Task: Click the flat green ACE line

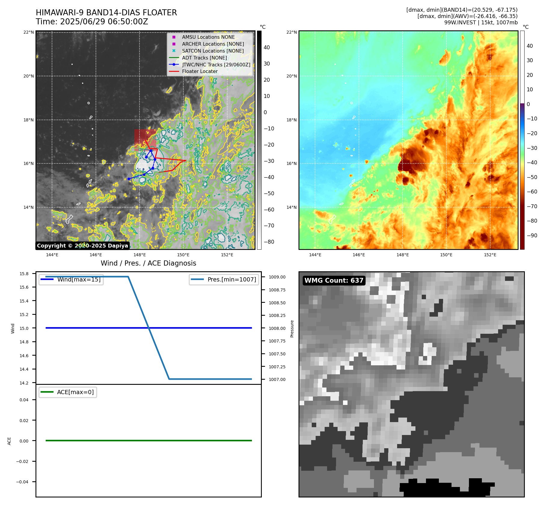Action: click(x=148, y=441)
